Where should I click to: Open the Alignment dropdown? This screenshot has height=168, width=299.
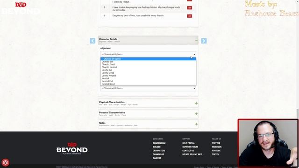click(x=148, y=54)
